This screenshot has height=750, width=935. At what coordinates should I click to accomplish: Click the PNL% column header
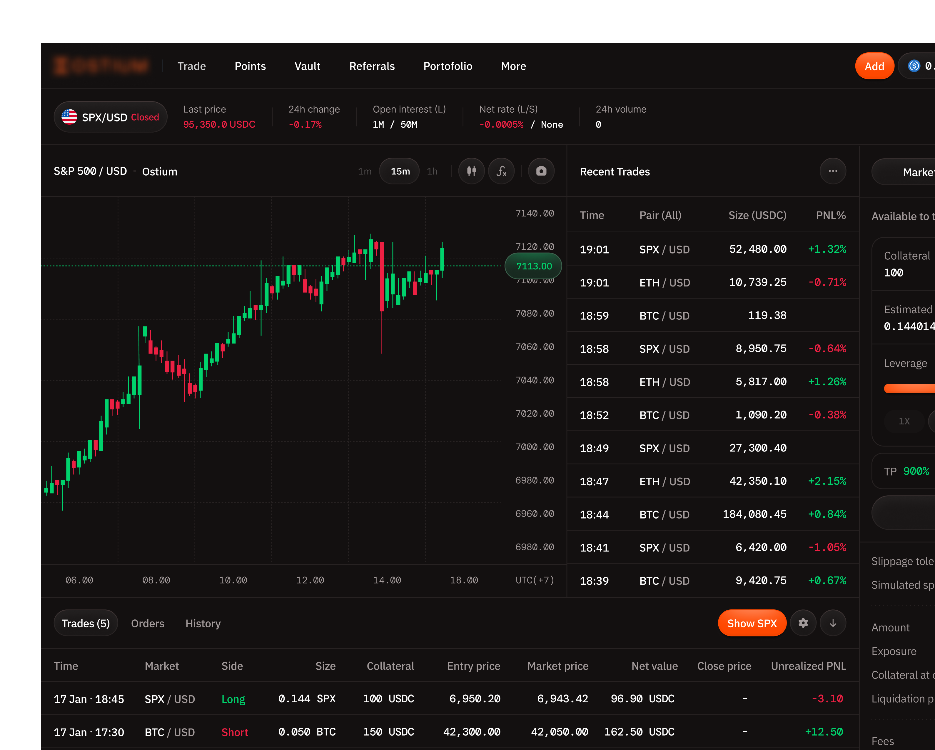831,216
